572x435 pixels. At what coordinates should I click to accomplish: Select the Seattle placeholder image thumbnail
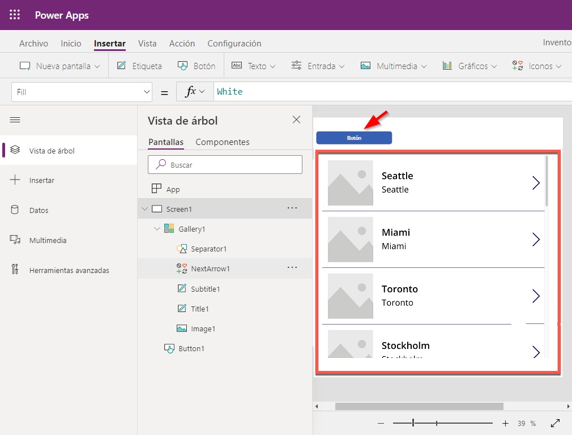pos(350,183)
